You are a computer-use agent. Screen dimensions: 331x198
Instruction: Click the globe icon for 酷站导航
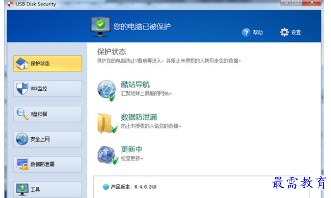coord(107,90)
